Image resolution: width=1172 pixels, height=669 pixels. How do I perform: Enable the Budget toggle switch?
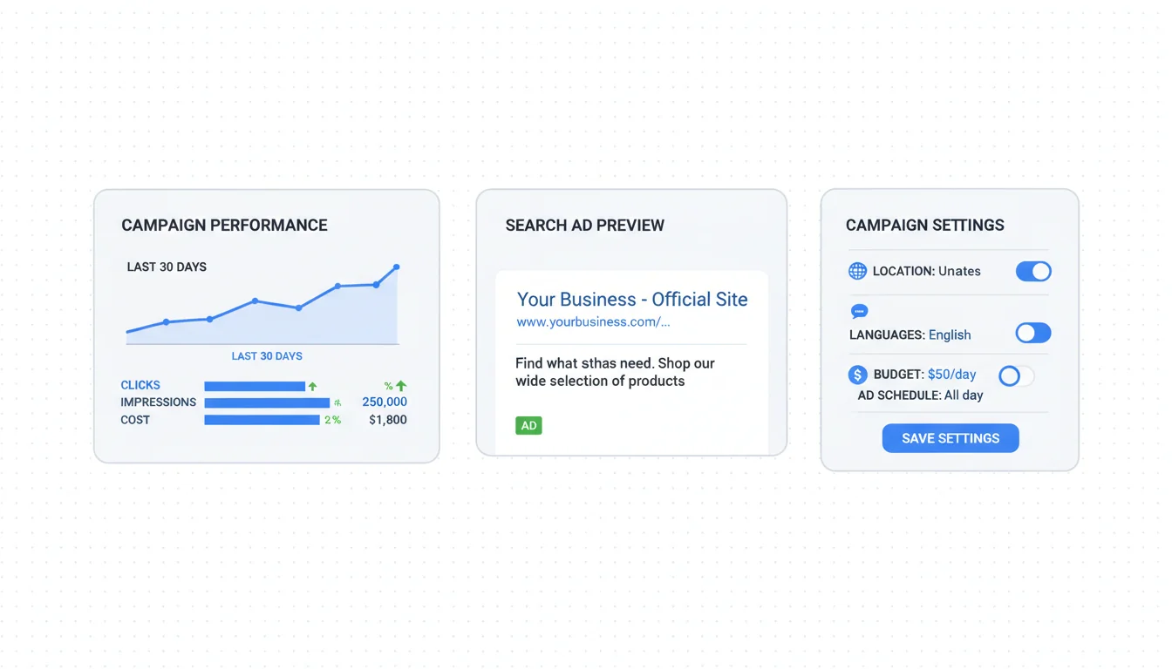[x=1016, y=376]
